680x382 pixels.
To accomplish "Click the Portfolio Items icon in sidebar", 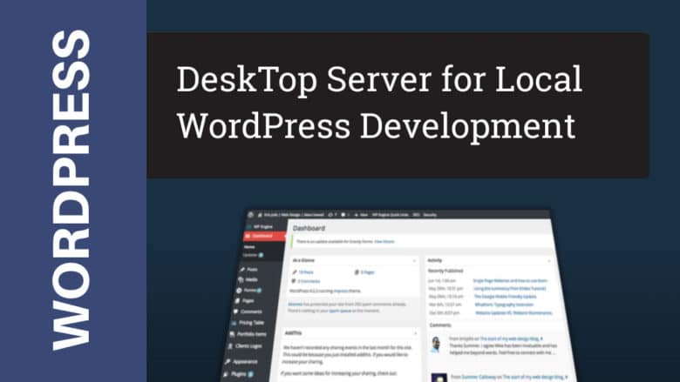I will 232,334.
